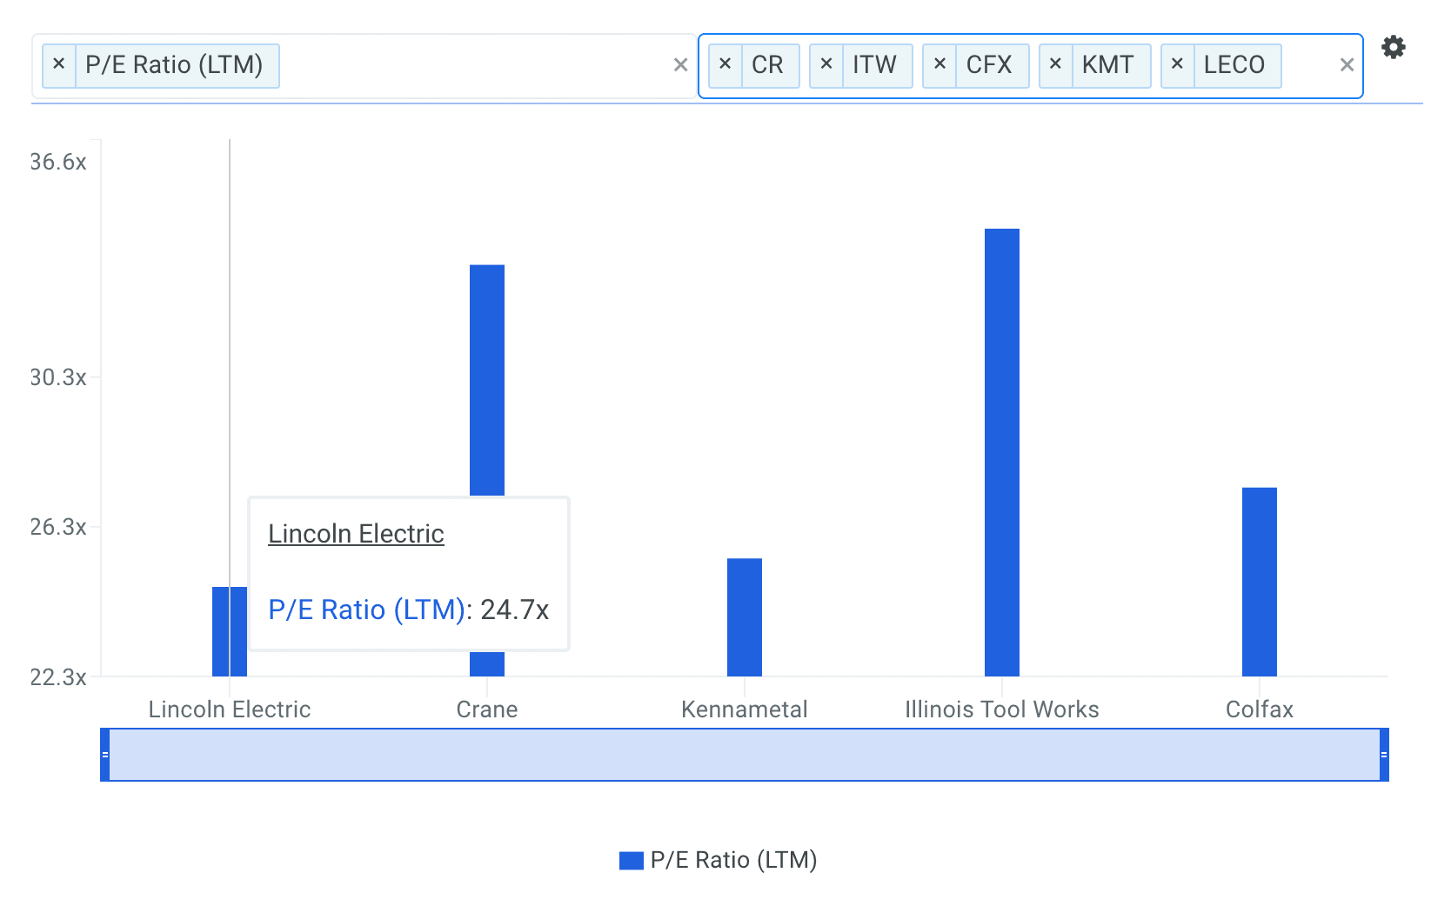
Task: Open chart settings gear icon
Action: (x=1393, y=47)
